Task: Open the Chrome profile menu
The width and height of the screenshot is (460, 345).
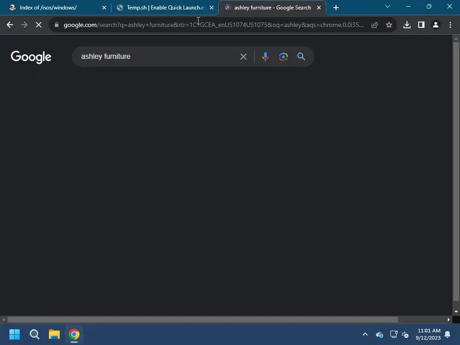Action: [436, 25]
